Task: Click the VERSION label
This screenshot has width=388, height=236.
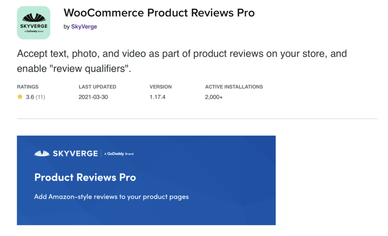Action: (x=161, y=87)
